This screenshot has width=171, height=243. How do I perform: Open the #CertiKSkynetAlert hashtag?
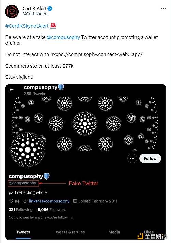pyautogui.click(x=27, y=26)
